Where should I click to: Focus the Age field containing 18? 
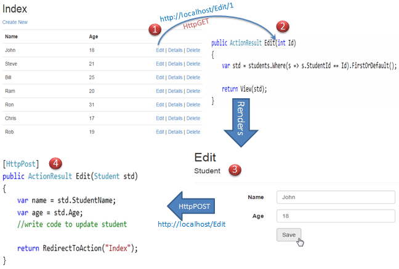click(x=335, y=216)
